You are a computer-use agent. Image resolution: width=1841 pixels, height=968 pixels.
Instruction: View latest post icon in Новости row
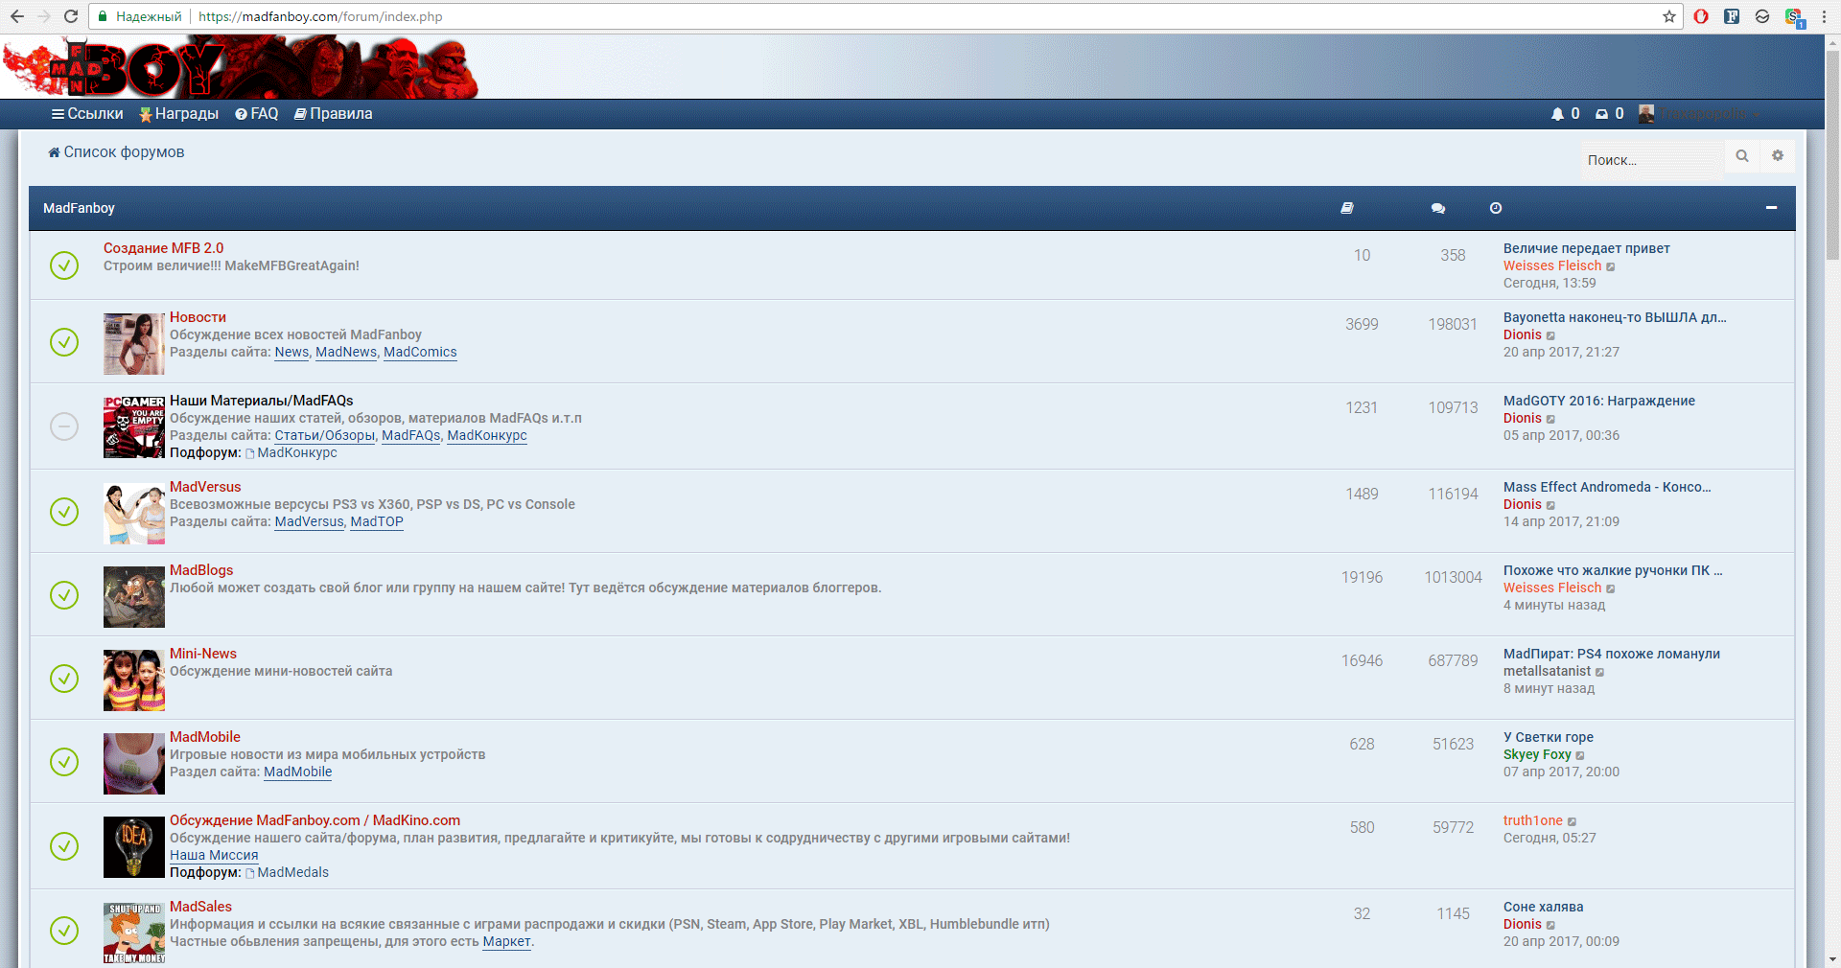(x=1550, y=335)
